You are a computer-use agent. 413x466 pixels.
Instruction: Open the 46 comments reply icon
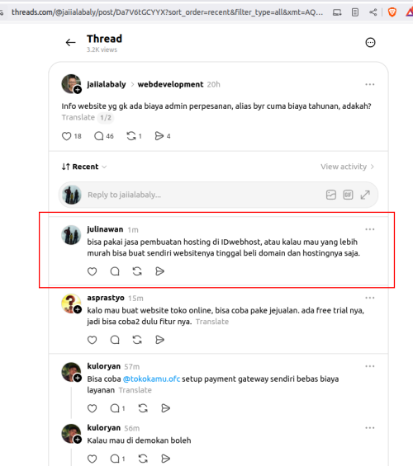98,136
